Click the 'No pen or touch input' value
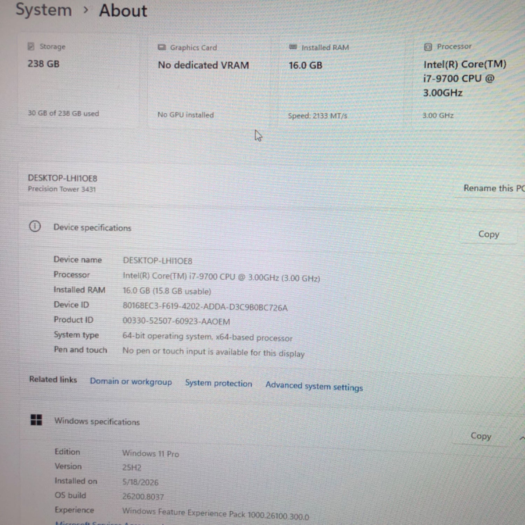Image resolution: width=525 pixels, height=525 pixels. click(x=213, y=352)
